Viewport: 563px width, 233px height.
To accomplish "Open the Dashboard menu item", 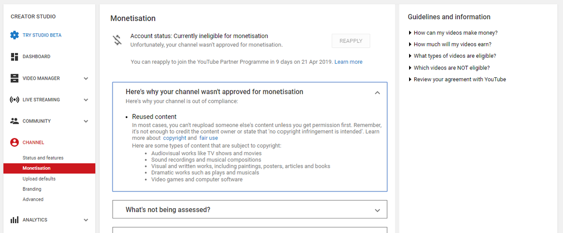I will click(37, 57).
